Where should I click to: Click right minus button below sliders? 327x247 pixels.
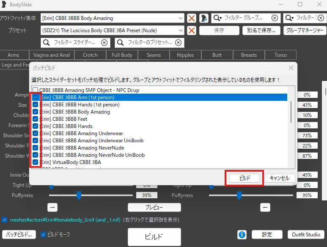[265, 207]
